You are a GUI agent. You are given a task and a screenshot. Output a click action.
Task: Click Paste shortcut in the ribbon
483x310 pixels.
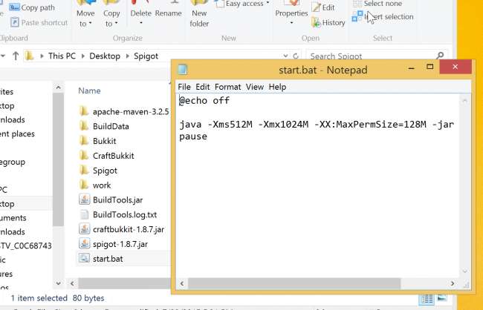pos(39,22)
